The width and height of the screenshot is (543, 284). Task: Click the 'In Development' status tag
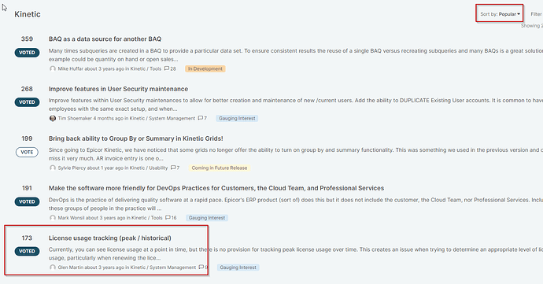205,69
